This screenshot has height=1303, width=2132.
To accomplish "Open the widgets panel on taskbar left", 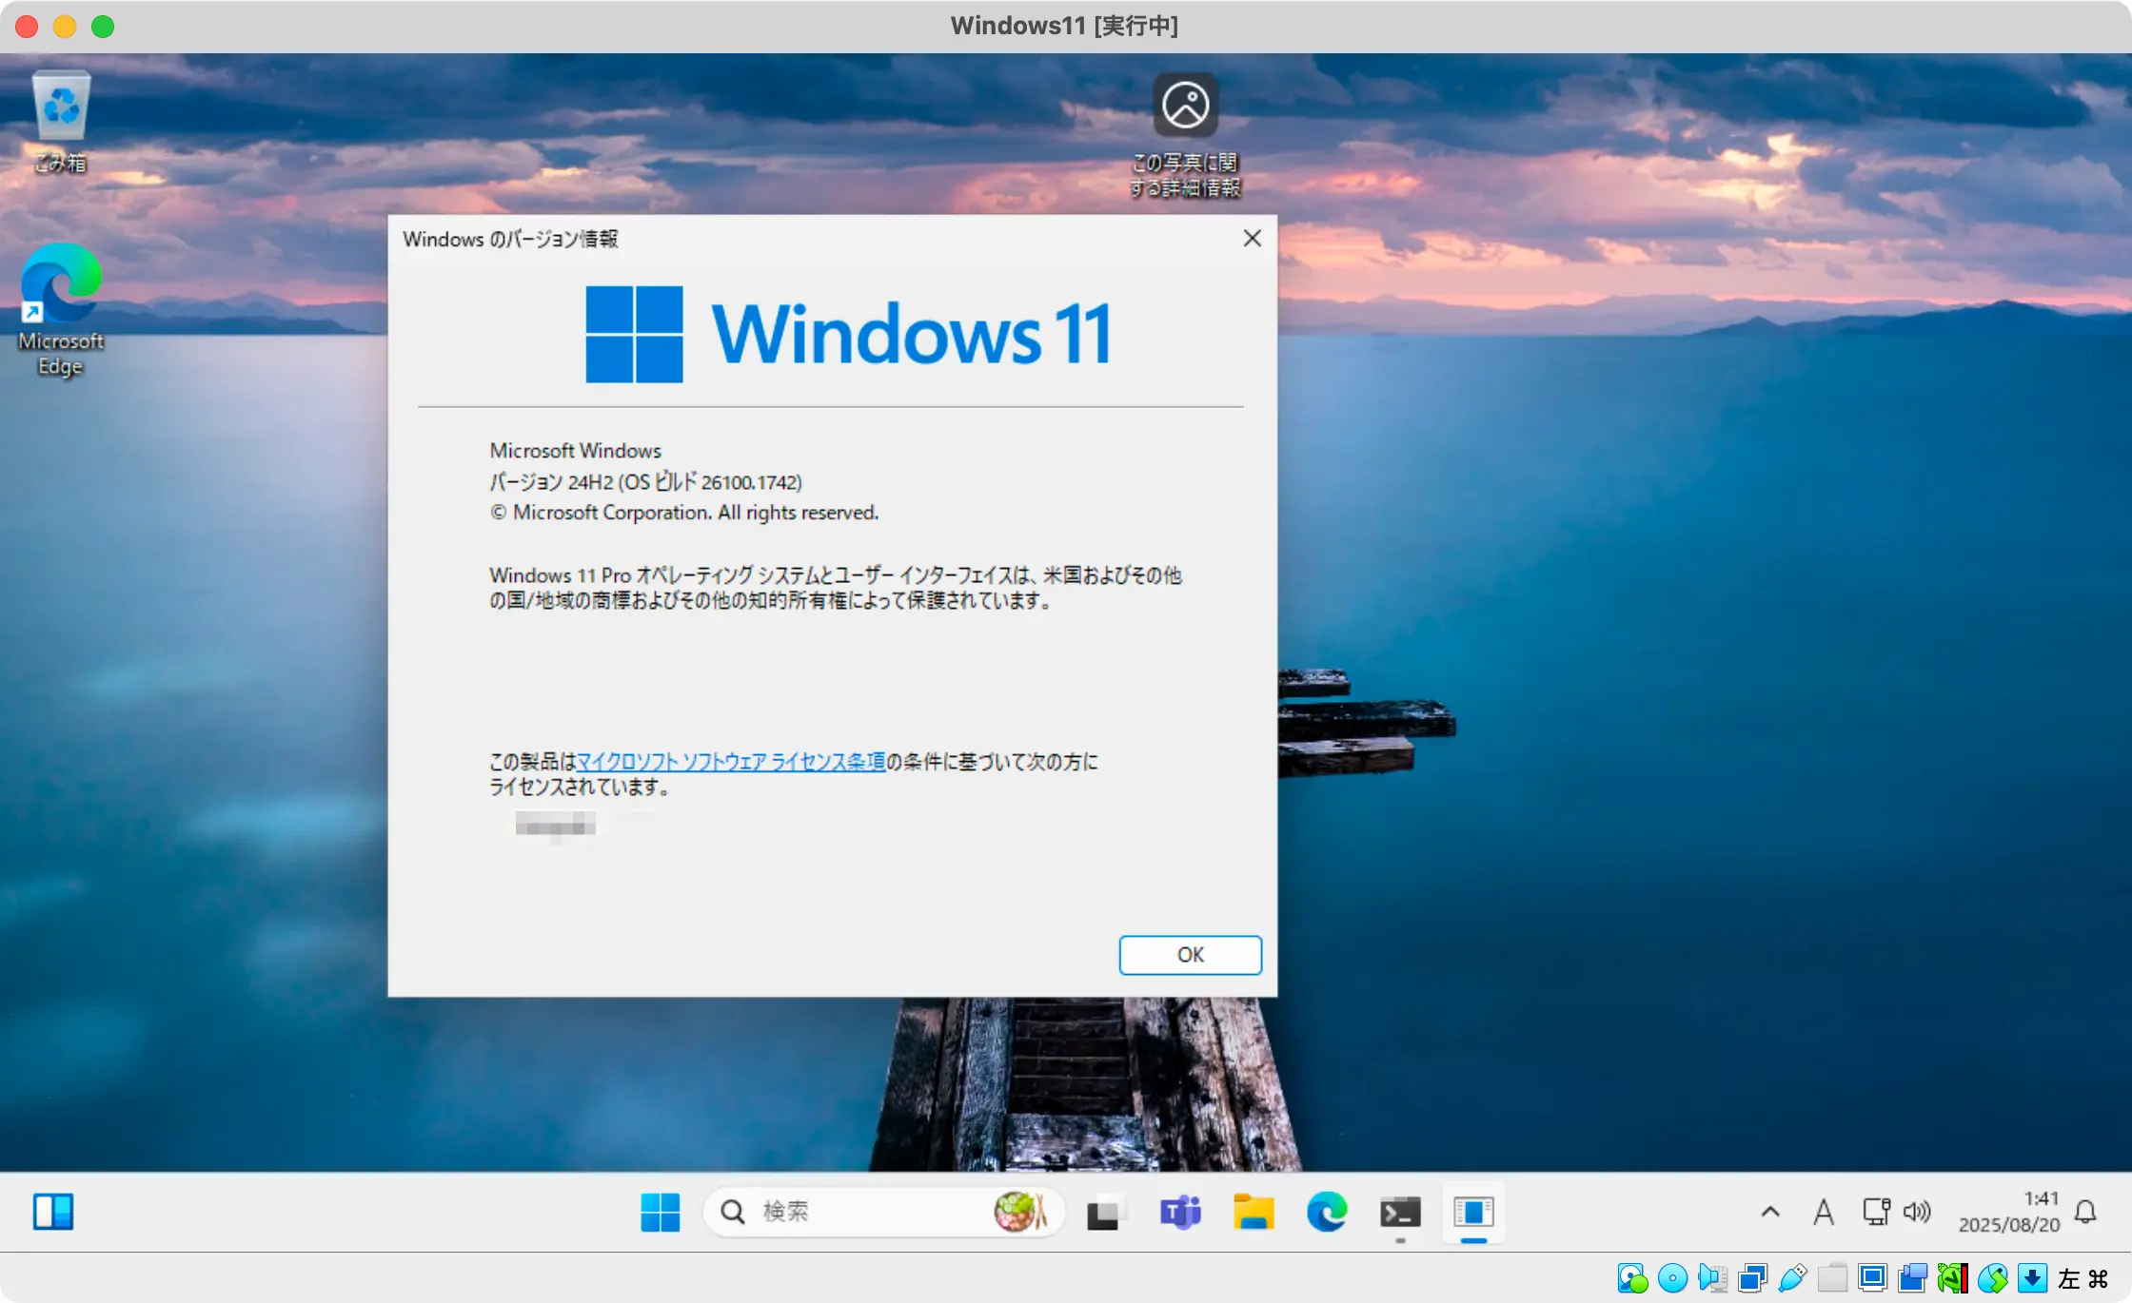I will click(53, 1212).
